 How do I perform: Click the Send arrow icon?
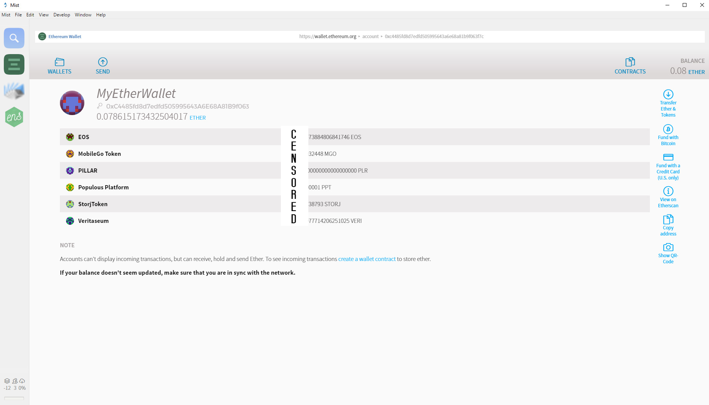(x=103, y=62)
